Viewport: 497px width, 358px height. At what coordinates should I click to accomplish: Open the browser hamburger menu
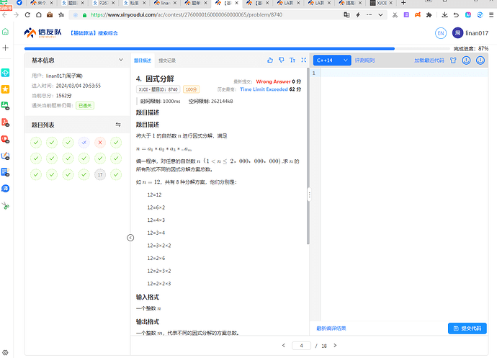(x=491, y=15)
